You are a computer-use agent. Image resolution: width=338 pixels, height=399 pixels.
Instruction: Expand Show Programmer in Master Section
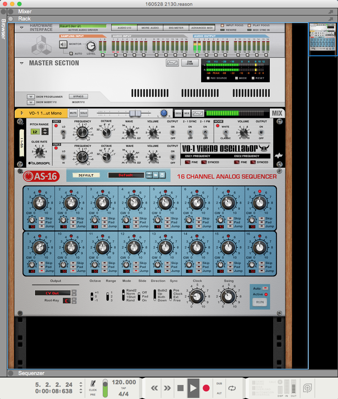point(31,97)
